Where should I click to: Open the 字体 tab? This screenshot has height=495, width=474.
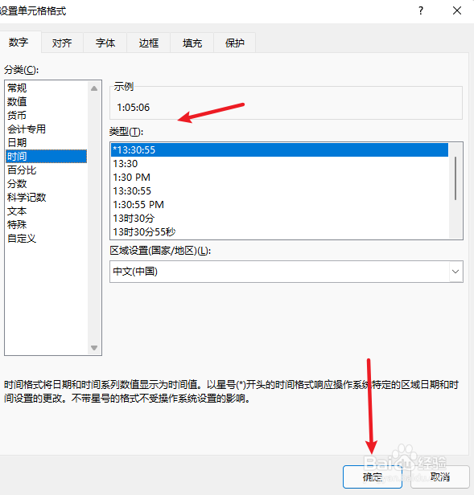click(x=105, y=43)
